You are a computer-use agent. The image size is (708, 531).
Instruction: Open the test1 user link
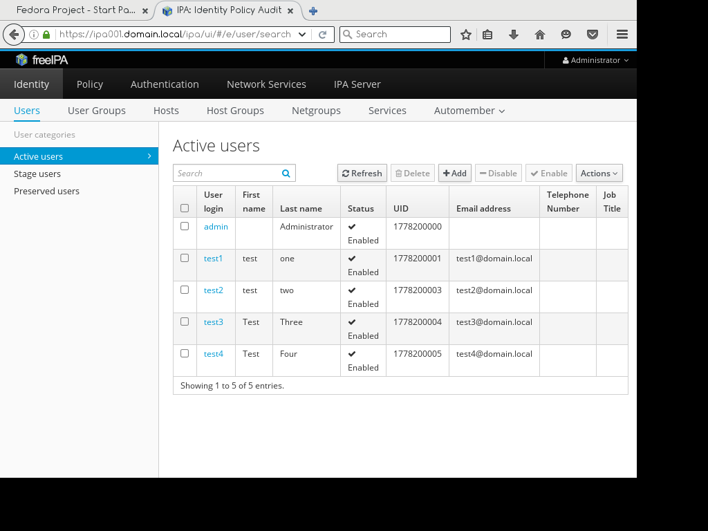(213, 259)
